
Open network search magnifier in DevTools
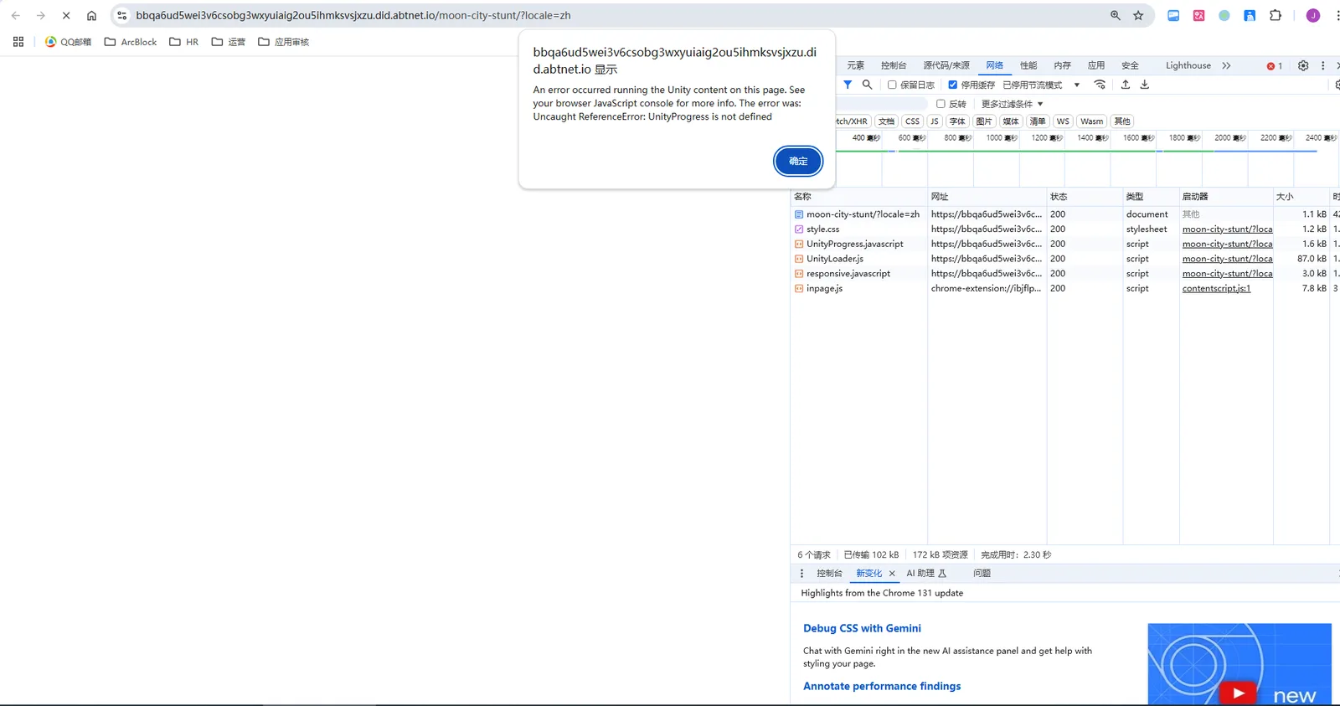(867, 85)
